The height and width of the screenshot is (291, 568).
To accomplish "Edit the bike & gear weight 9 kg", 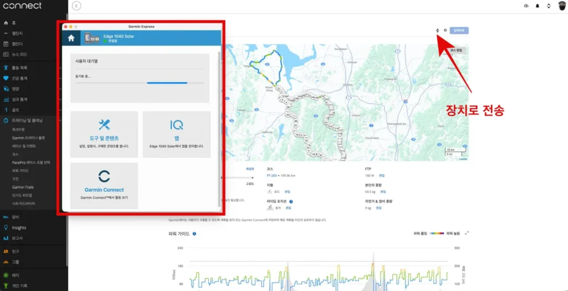I will point(378,208).
